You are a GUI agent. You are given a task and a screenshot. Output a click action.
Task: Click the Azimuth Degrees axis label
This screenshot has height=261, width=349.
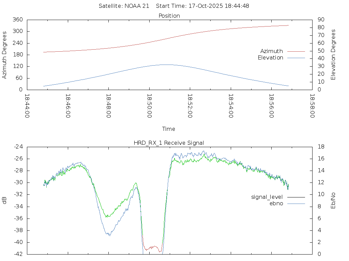tap(4, 55)
